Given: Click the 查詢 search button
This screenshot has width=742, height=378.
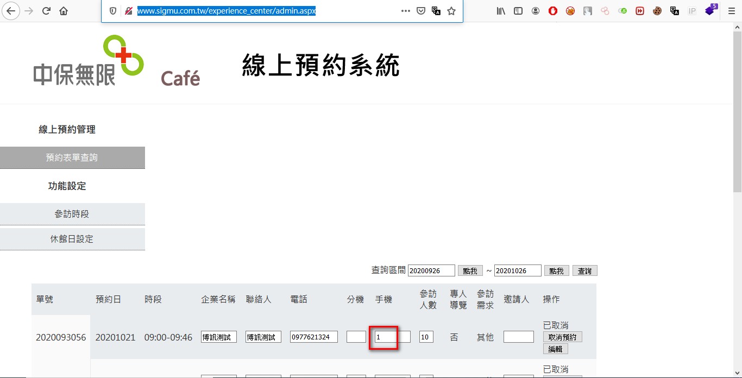Looking at the screenshot, I should (585, 270).
